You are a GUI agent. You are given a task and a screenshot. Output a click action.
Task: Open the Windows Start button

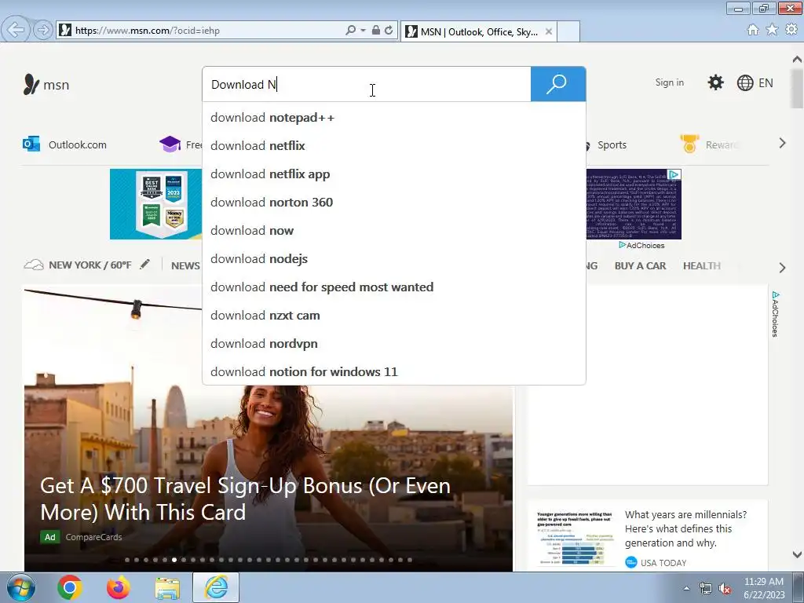21,587
